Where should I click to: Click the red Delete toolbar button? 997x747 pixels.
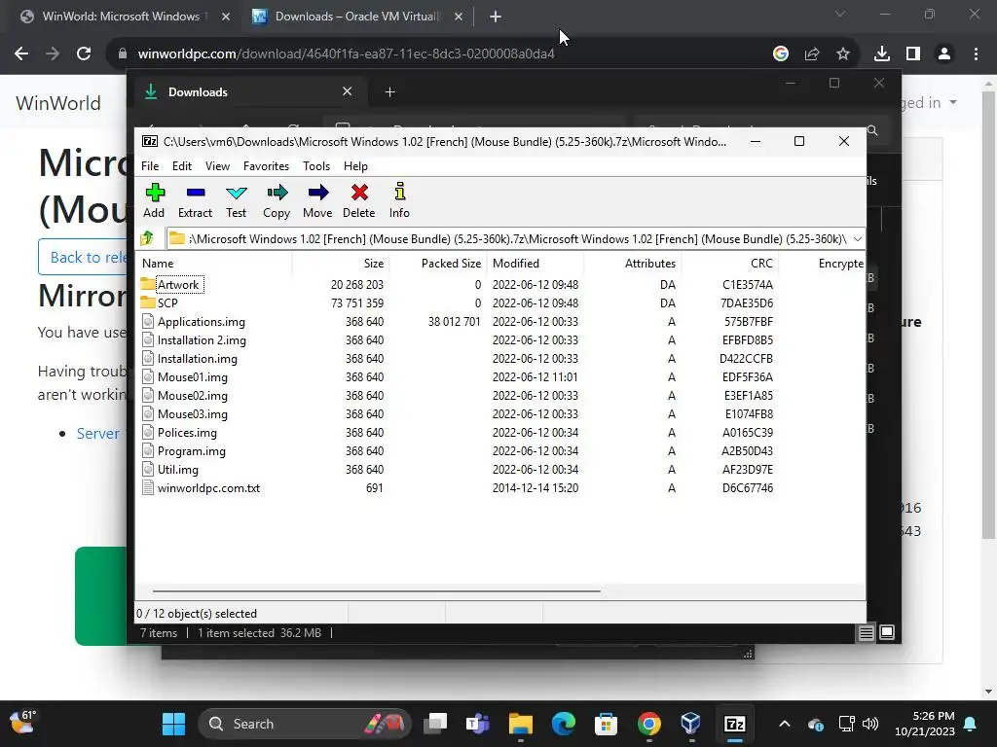(358, 200)
